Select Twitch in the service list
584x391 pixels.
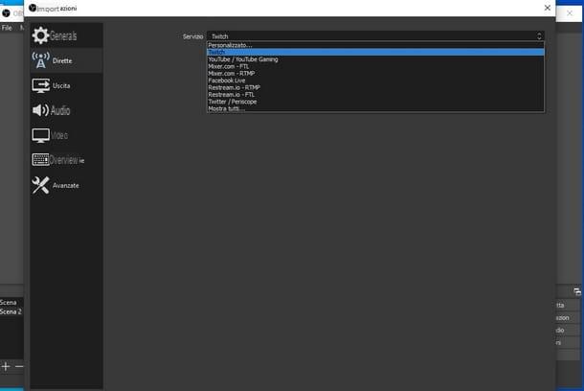375,52
